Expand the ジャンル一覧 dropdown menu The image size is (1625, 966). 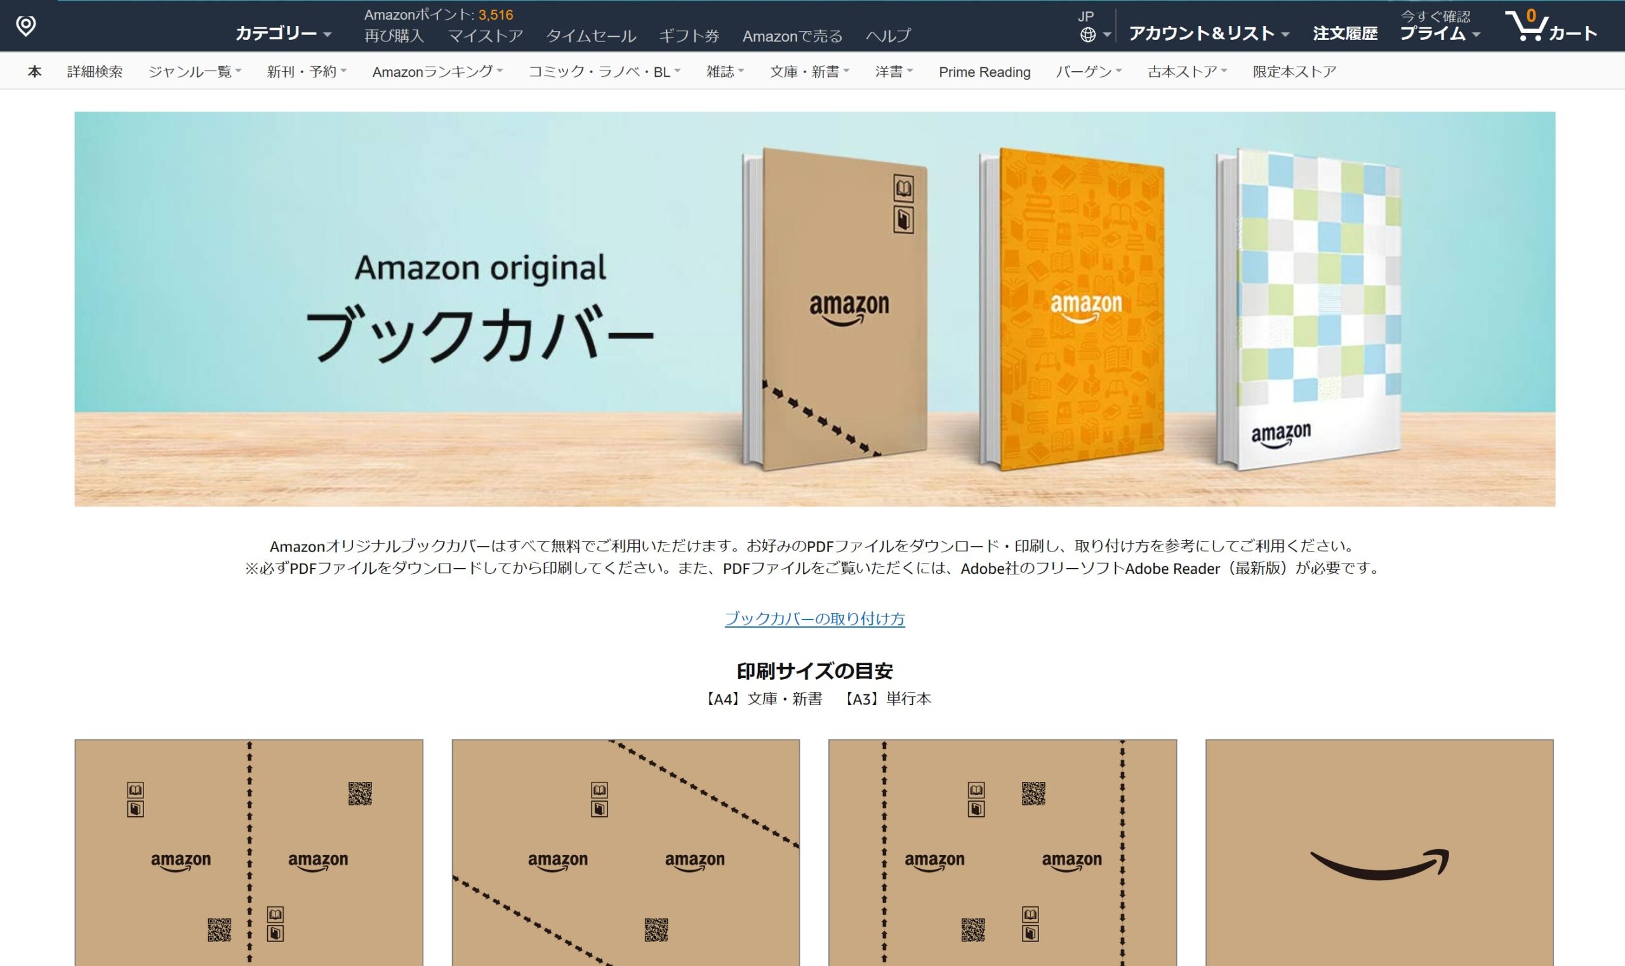pos(195,72)
